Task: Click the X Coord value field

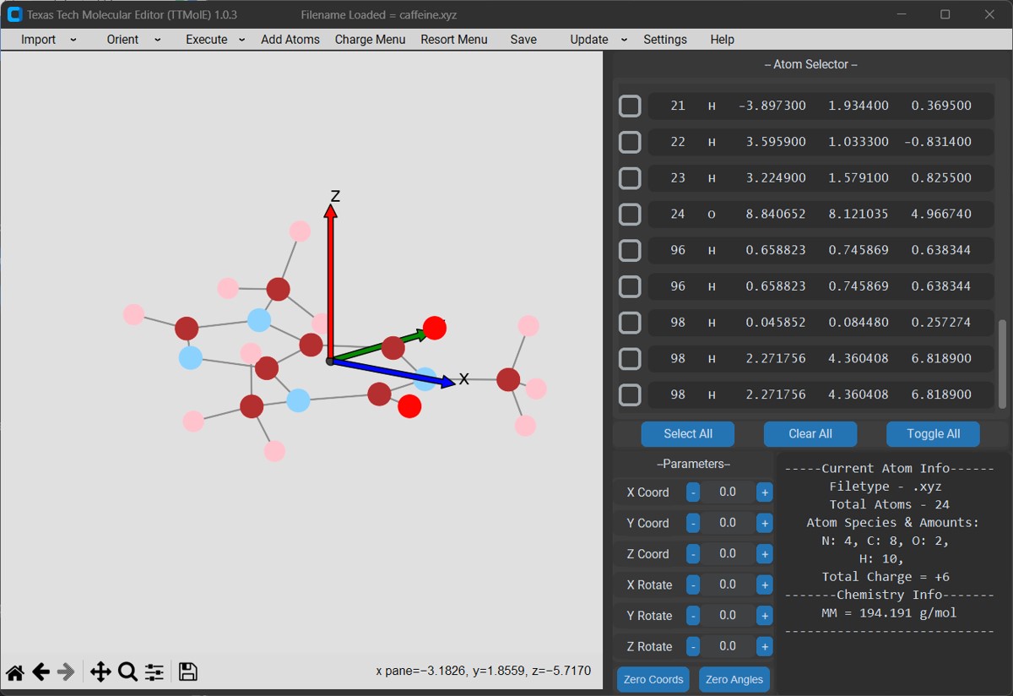Action: click(728, 492)
